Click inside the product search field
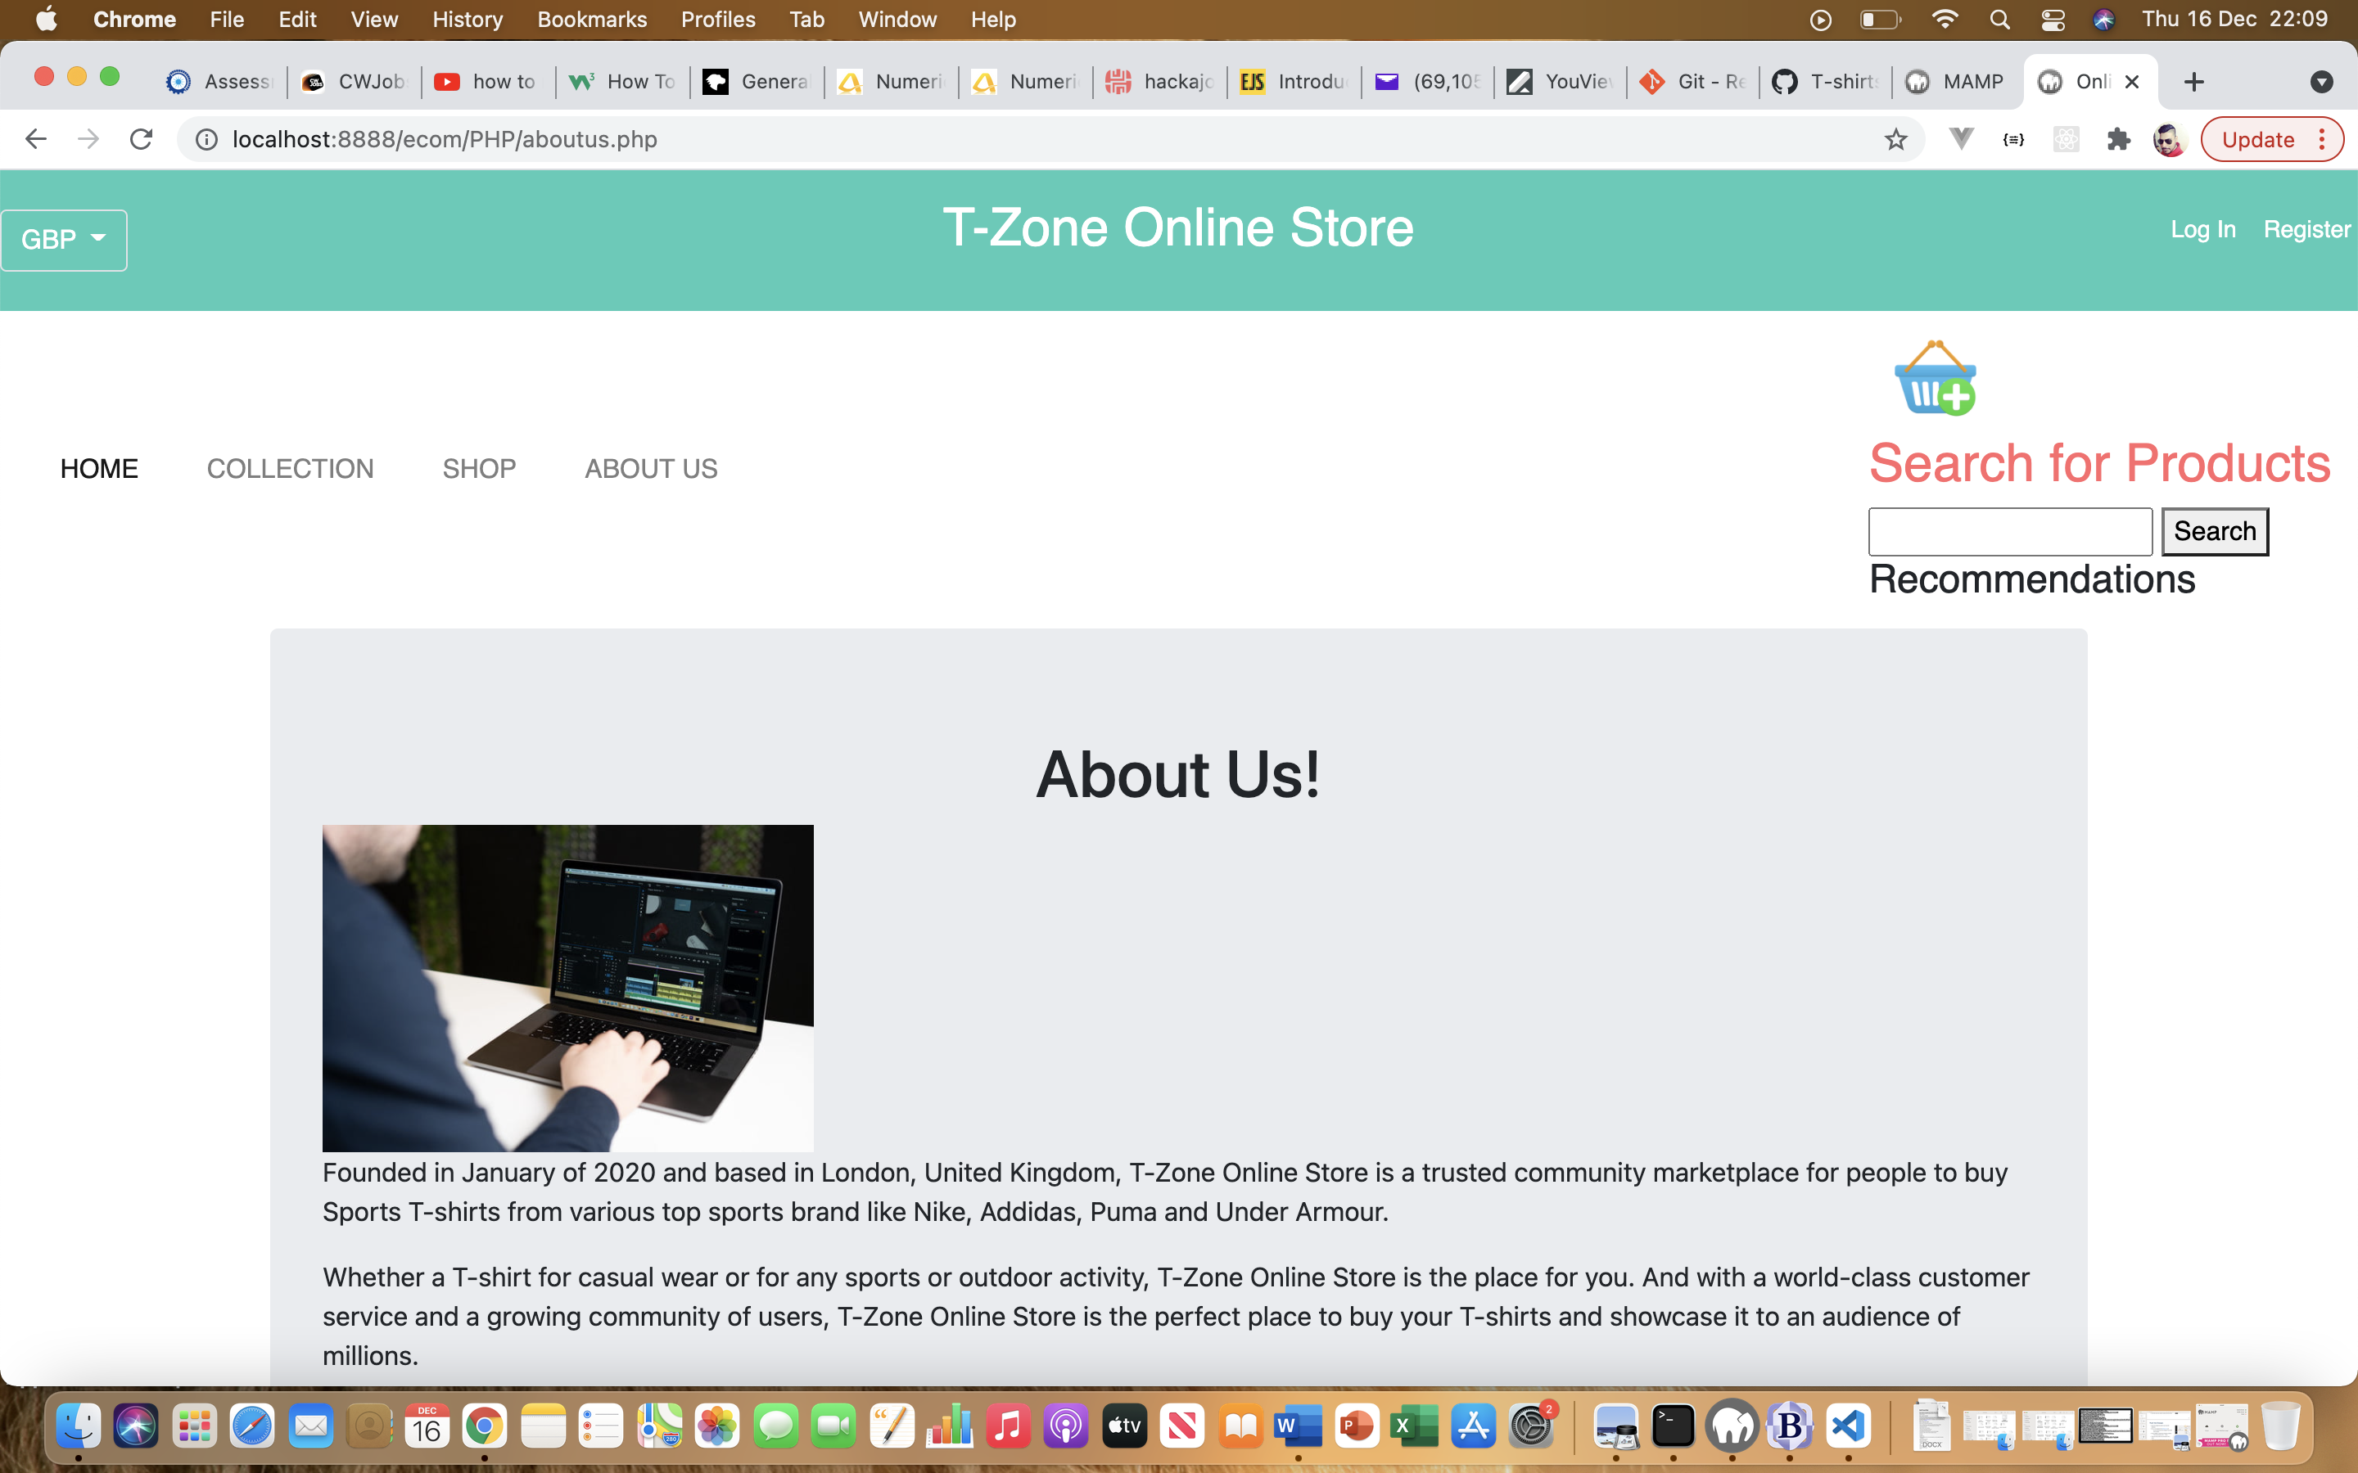2358x1473 pixels. pos(2010,531)
